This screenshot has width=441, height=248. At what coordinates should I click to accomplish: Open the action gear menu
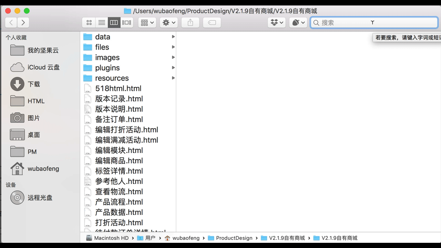coord(168,22)
